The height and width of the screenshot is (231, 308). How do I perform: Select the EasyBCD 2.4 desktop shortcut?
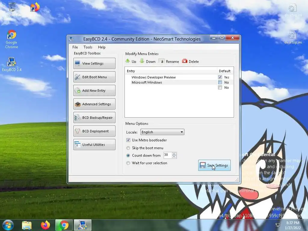coord(12,64)
